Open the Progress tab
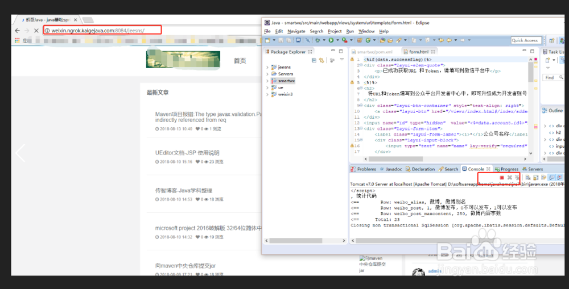569x289 pixels. pyautogui.click(x=506, y=169)
